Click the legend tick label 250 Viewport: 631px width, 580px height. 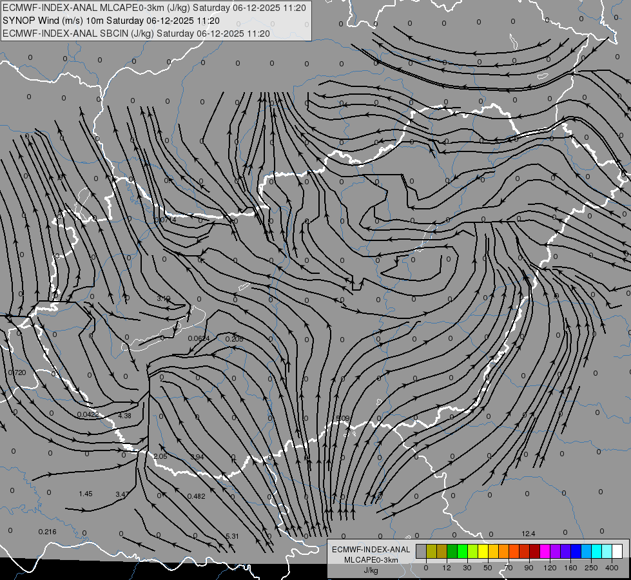[591, 568]
